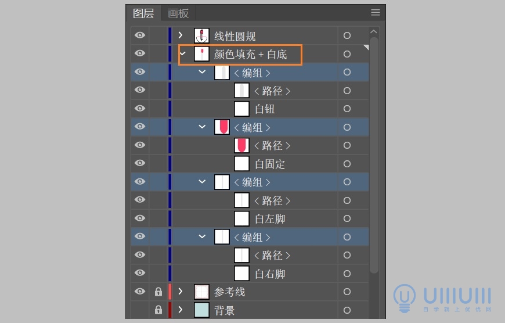
Task: Click target circle for 白固定 item
Action: pos(347,164)
